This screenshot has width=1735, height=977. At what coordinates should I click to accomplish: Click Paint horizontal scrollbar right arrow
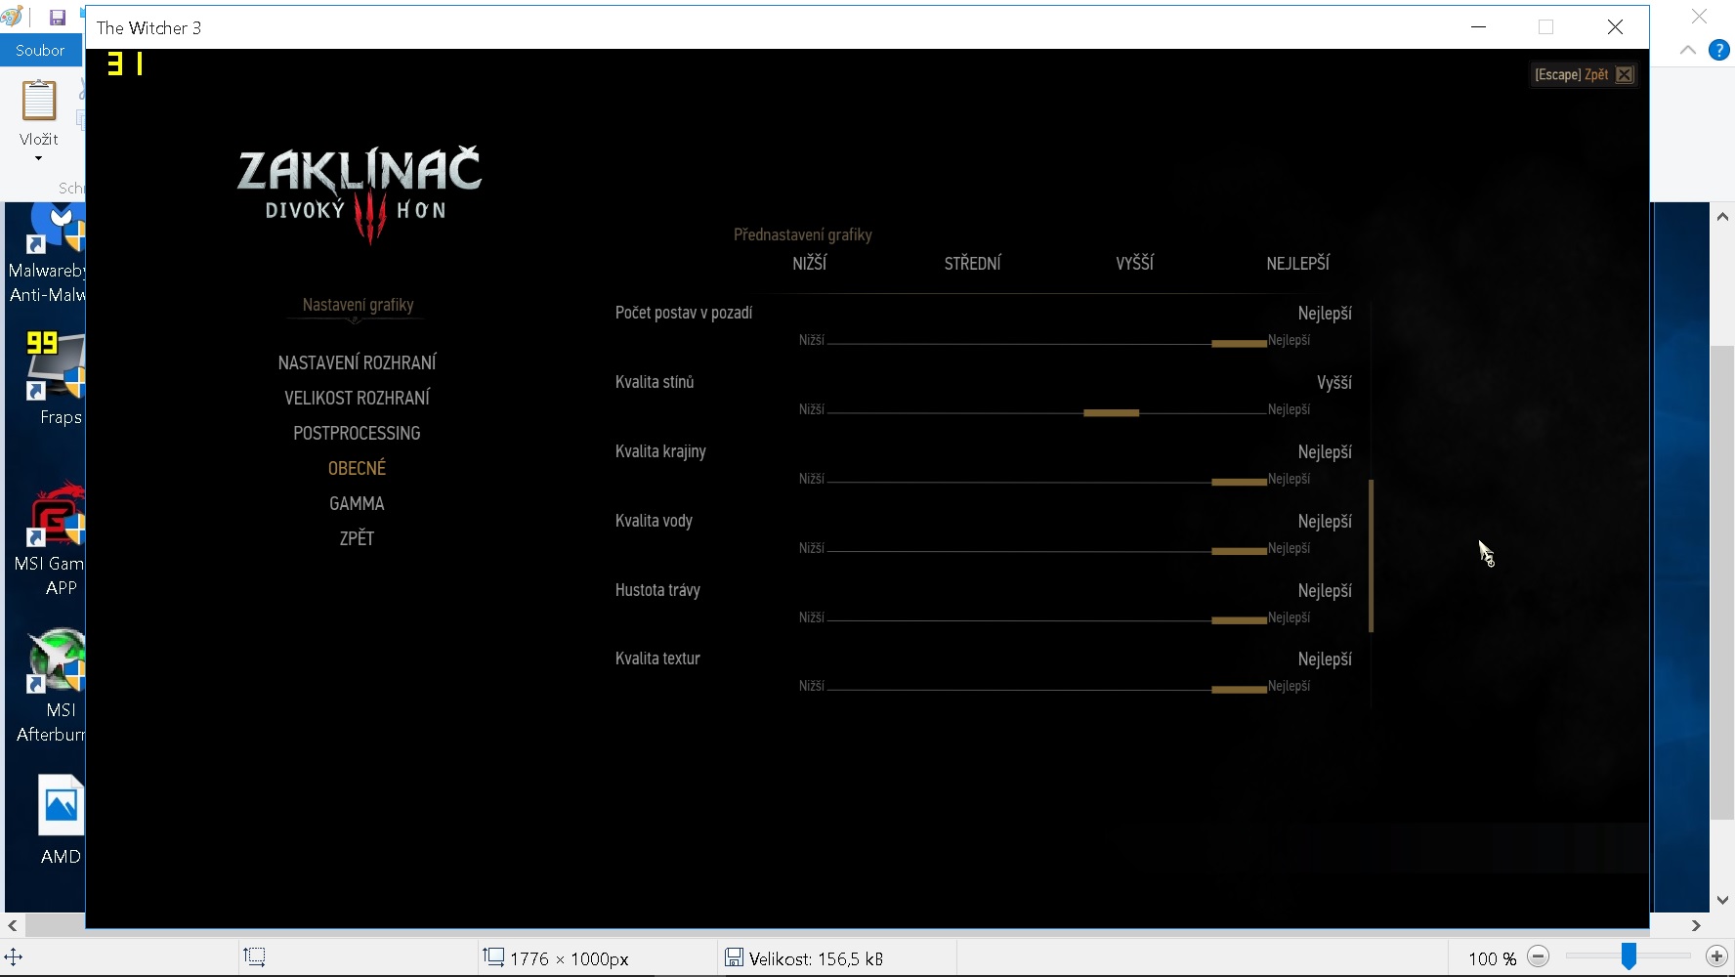coord(1696,925)
